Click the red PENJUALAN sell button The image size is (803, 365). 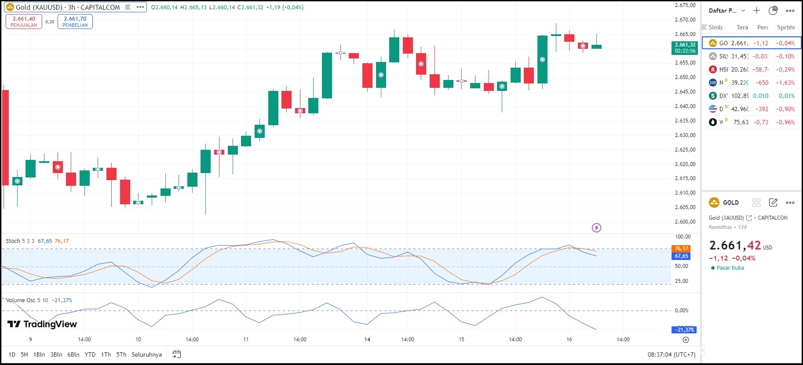24,22
